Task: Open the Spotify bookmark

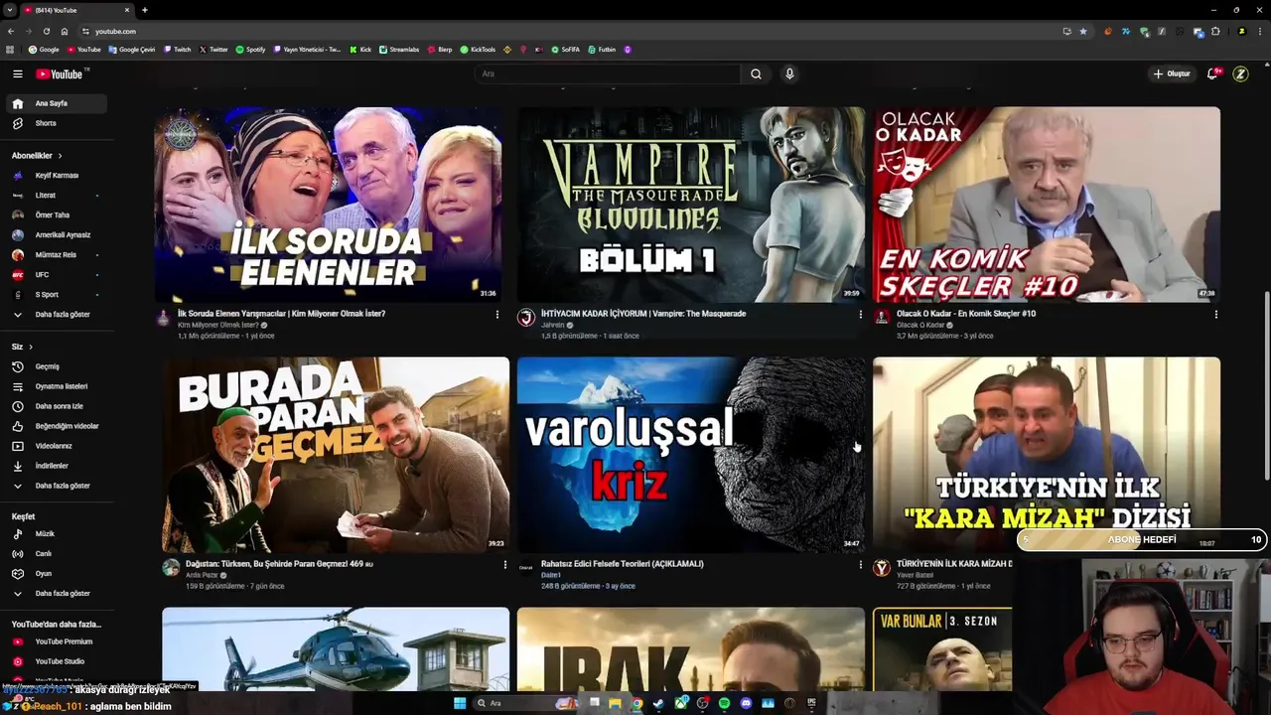Action: (250, 50)
